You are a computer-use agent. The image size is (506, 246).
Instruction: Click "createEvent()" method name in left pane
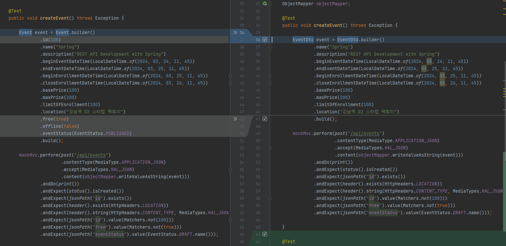(x=57, y=18)
